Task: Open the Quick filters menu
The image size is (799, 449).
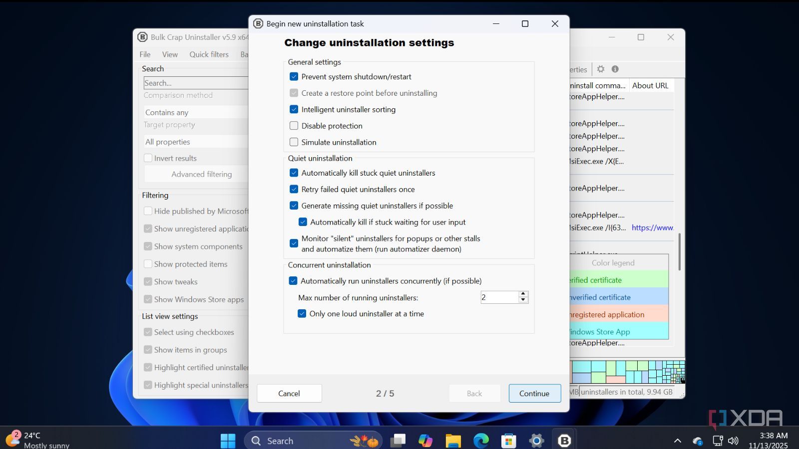Action: [209, 54]
